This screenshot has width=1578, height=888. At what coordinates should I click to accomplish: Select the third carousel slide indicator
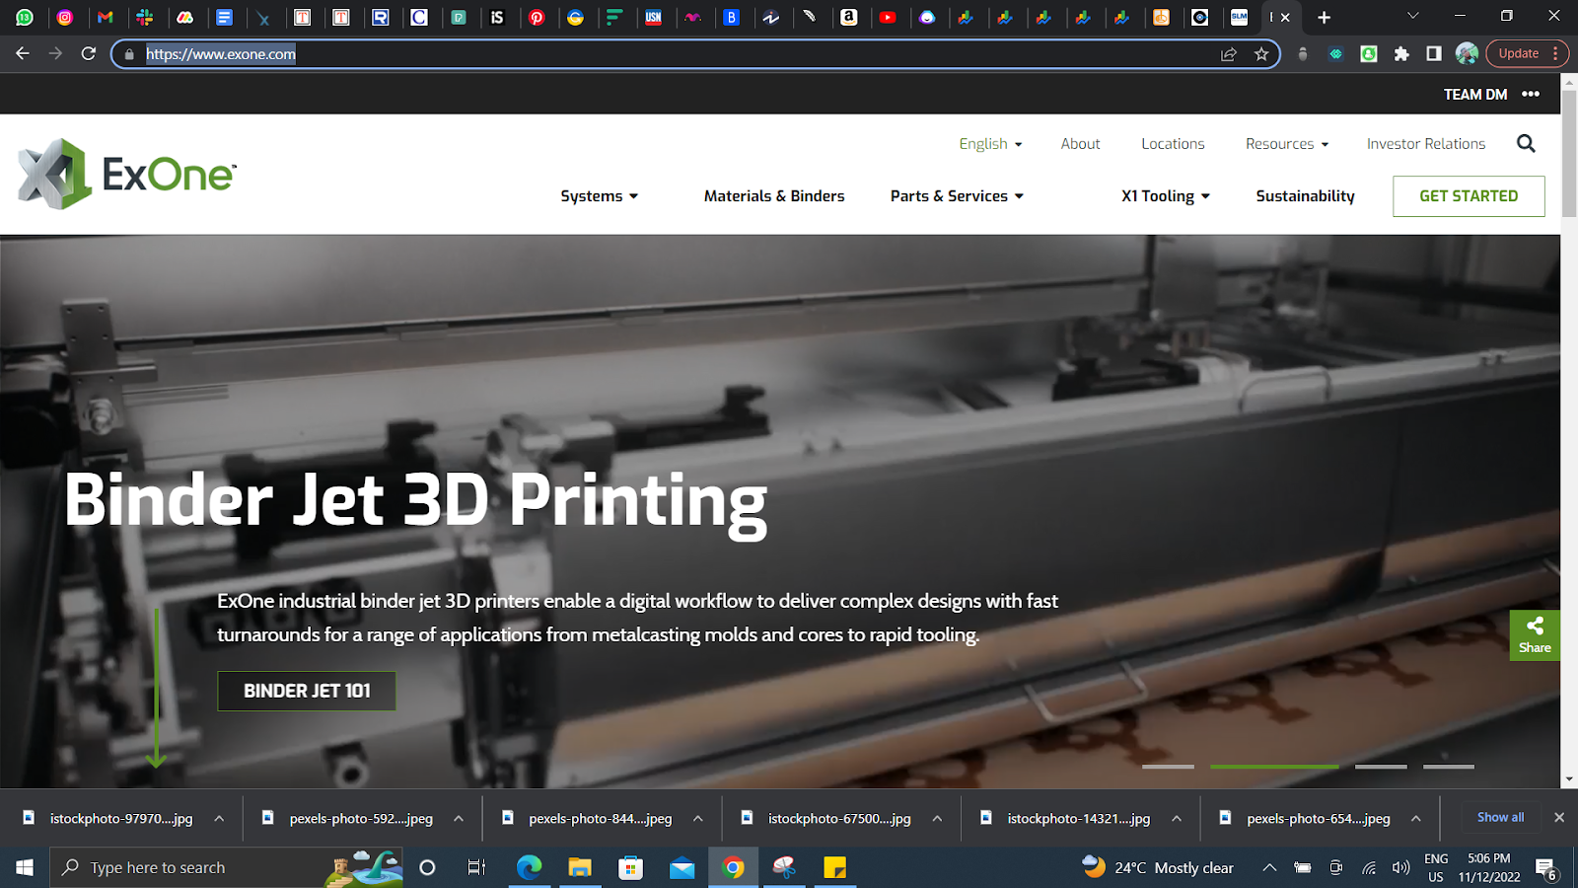tap(1381, 767)
